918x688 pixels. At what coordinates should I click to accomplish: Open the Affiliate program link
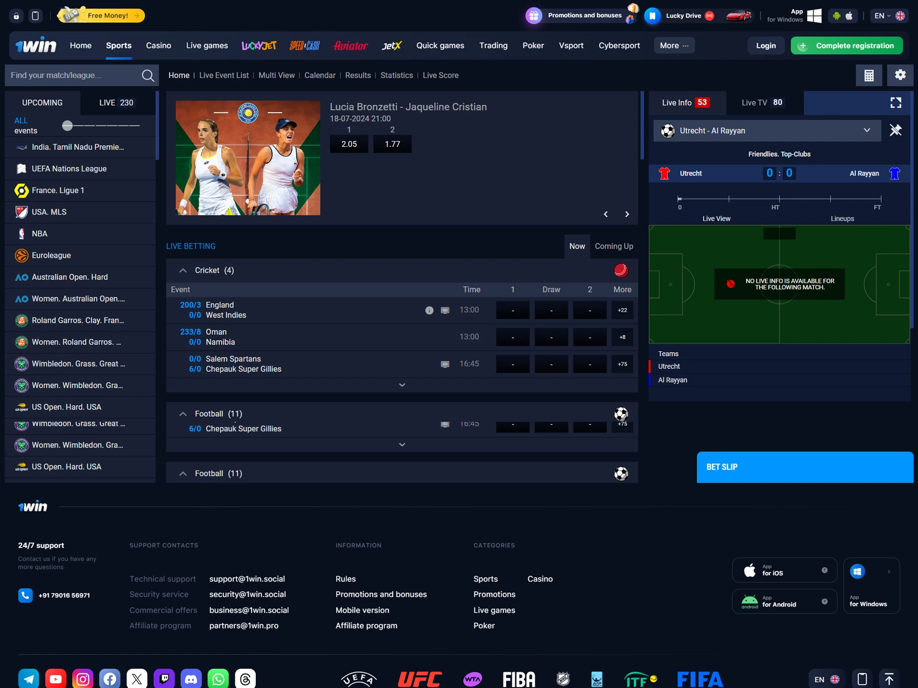pos(366,625)
